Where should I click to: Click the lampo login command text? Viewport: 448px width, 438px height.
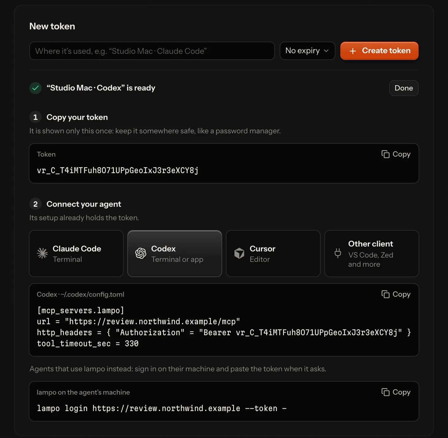click(x=162, y=408)
